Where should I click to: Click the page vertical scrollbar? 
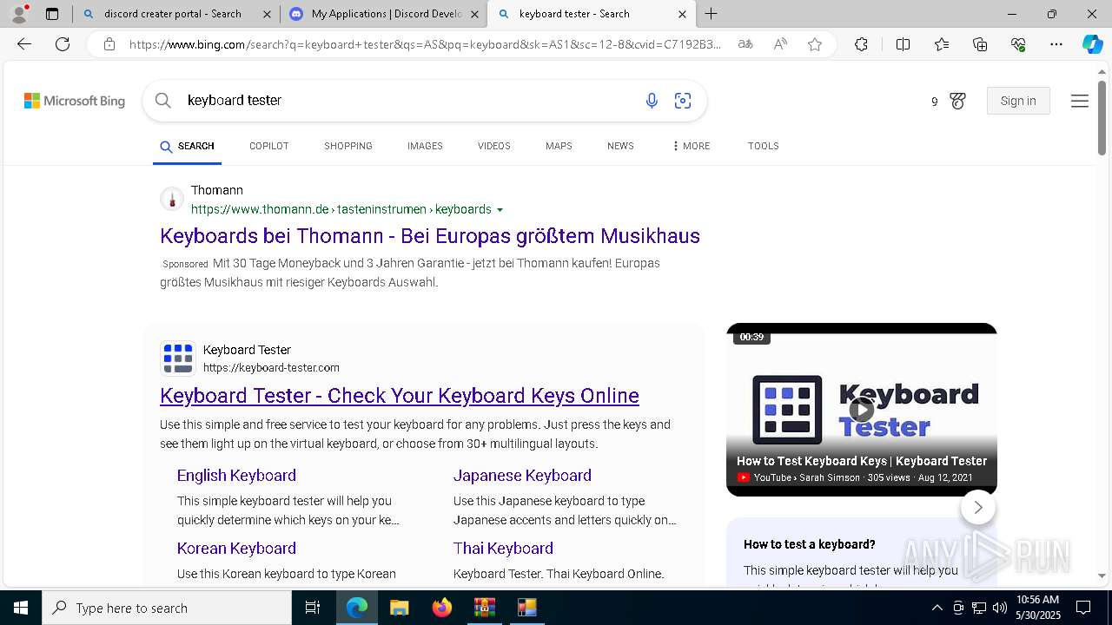[1102, 117]
